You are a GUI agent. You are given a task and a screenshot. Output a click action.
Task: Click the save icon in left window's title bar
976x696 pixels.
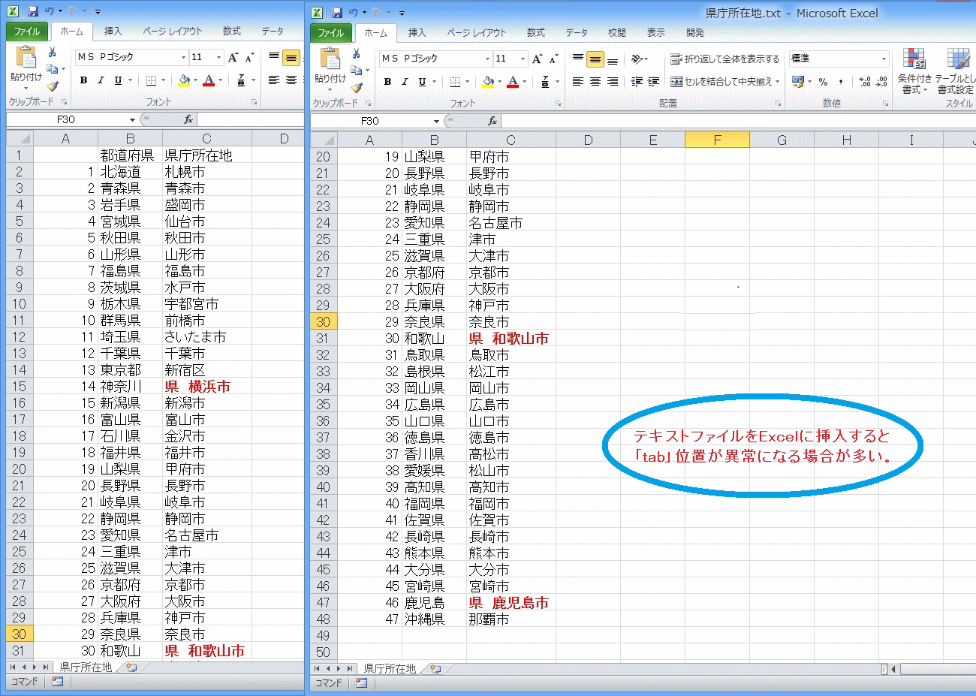click(x=32, y=12)
